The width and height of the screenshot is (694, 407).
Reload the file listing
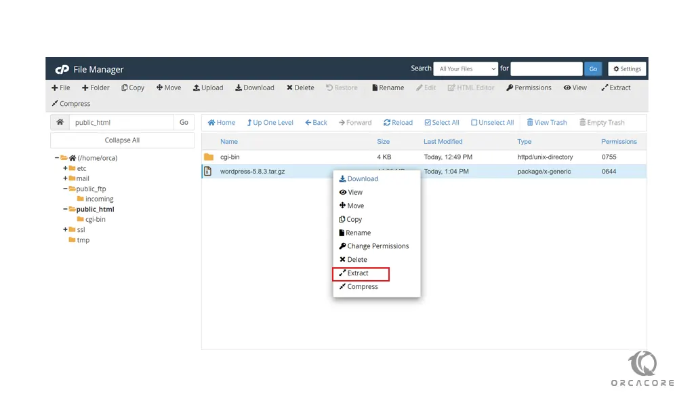click(x=398, y=123)
